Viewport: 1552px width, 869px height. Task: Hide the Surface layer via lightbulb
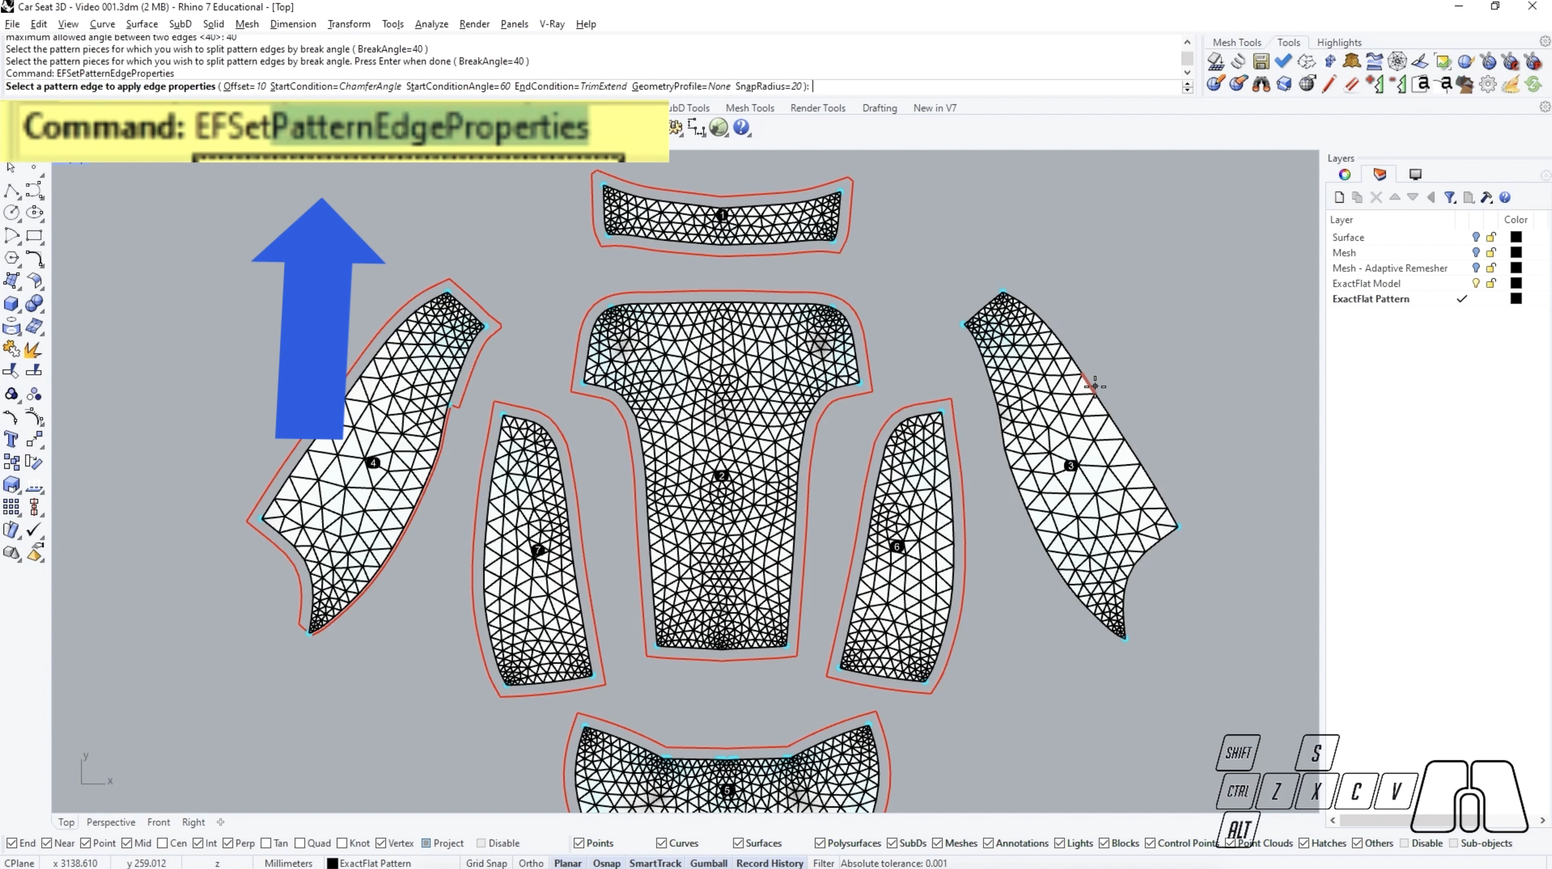point(1476,237)
